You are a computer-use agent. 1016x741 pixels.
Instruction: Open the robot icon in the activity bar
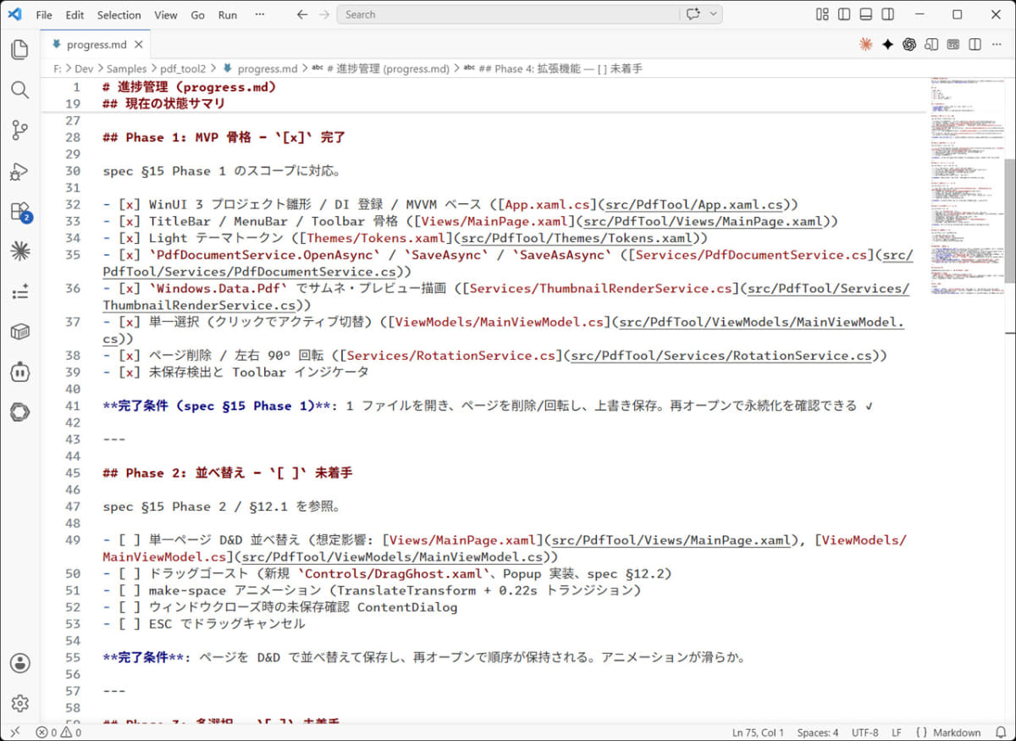click(x=19, y=372)
